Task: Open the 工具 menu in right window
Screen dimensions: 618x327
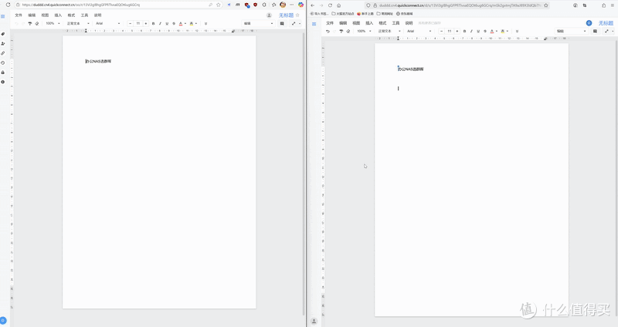Action: click(x=396, y=23)
